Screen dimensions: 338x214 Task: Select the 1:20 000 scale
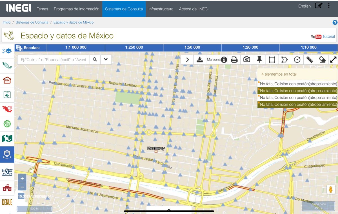251,48
